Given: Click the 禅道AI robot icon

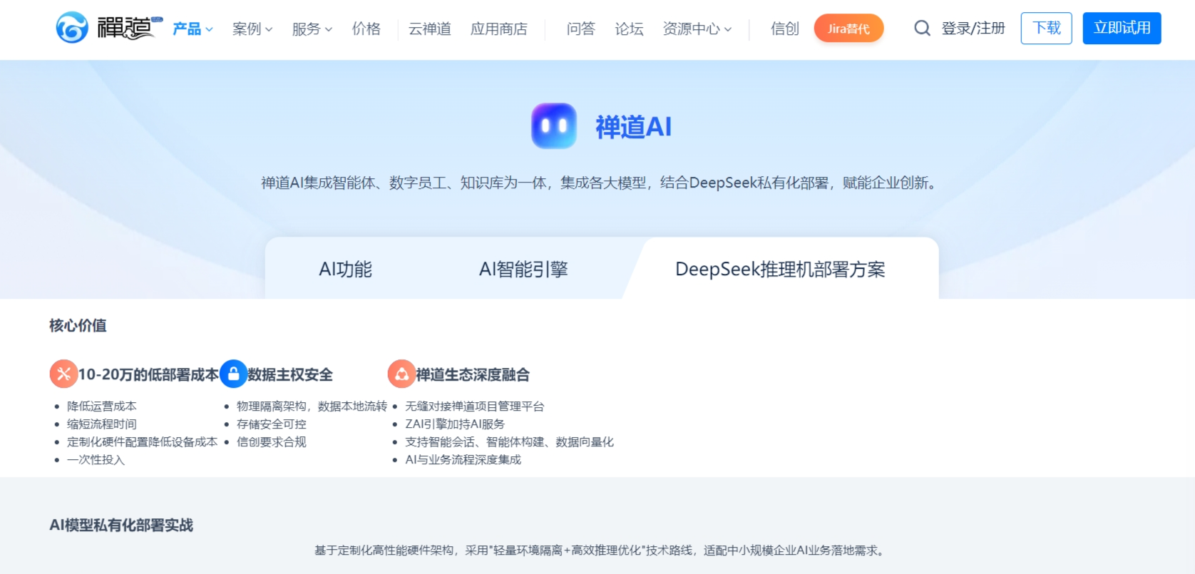Looking at the screenshot, I should 554,126.
